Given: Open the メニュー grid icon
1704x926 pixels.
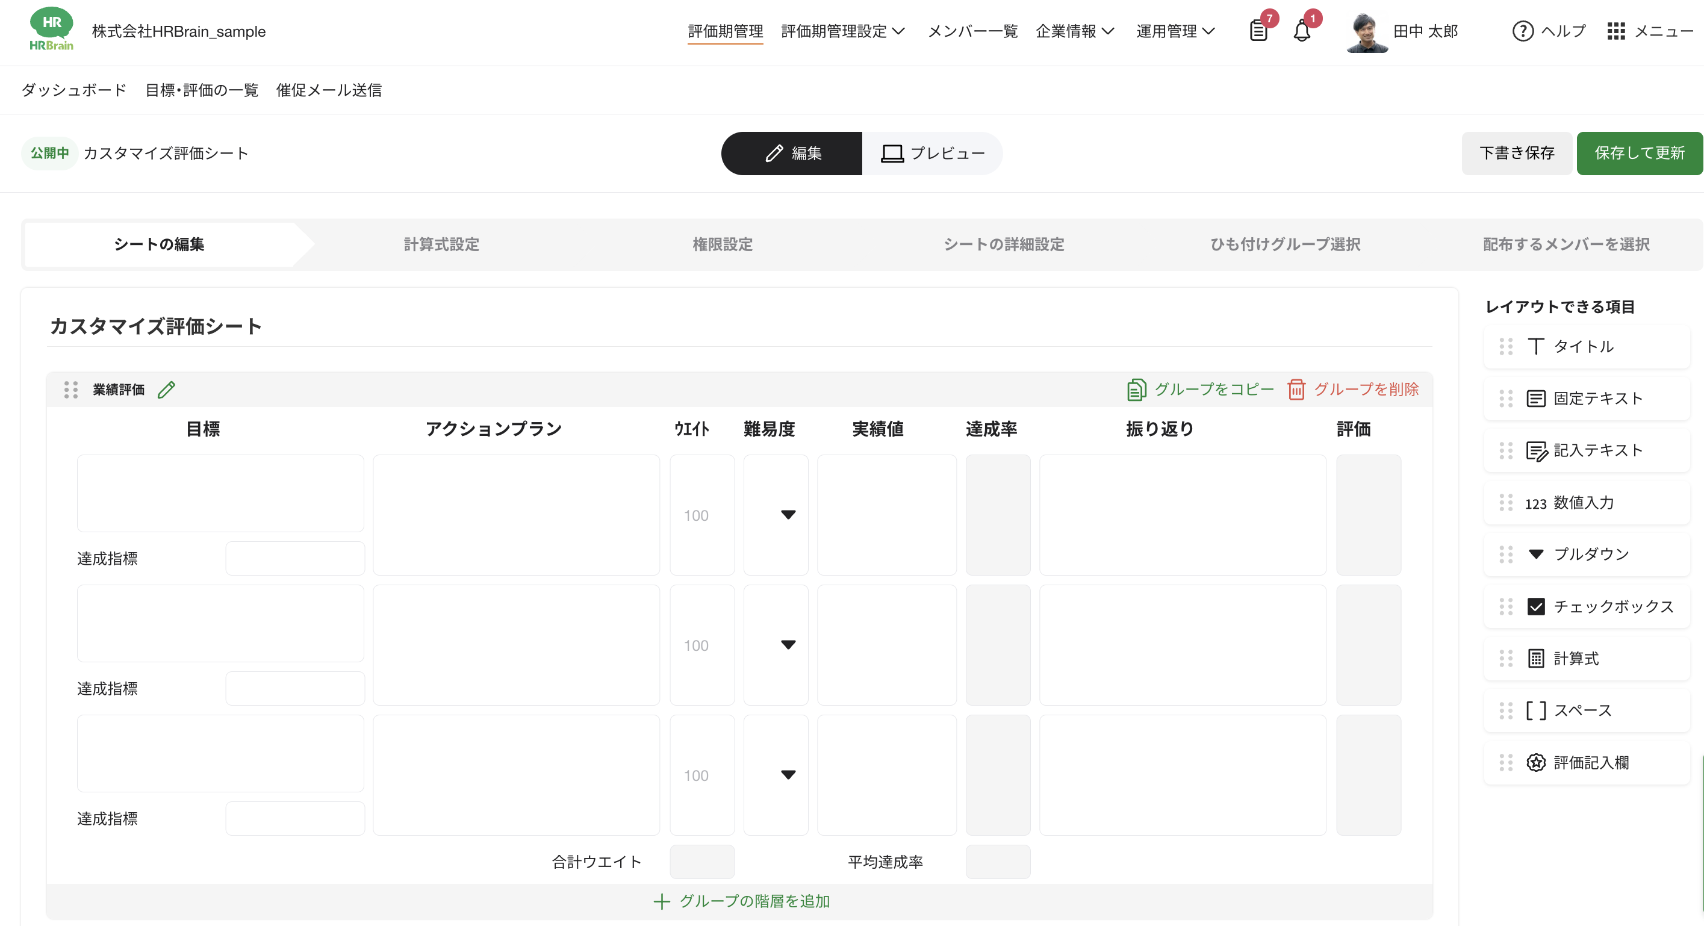Looking at the screenshot, I should [x=1616, y=31].
